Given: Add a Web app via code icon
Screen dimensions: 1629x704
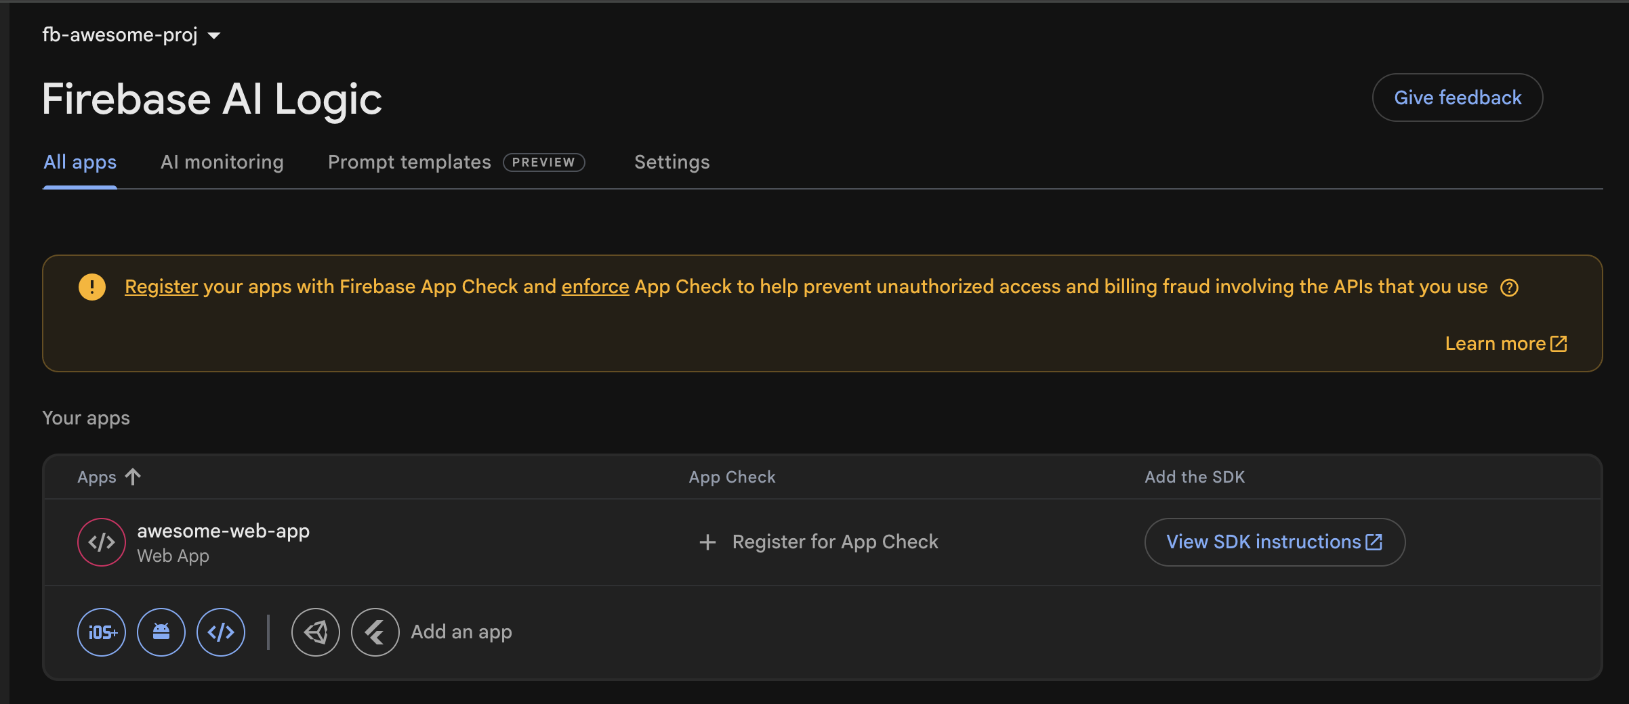Looking at the screenshot, I should [221, 632].
